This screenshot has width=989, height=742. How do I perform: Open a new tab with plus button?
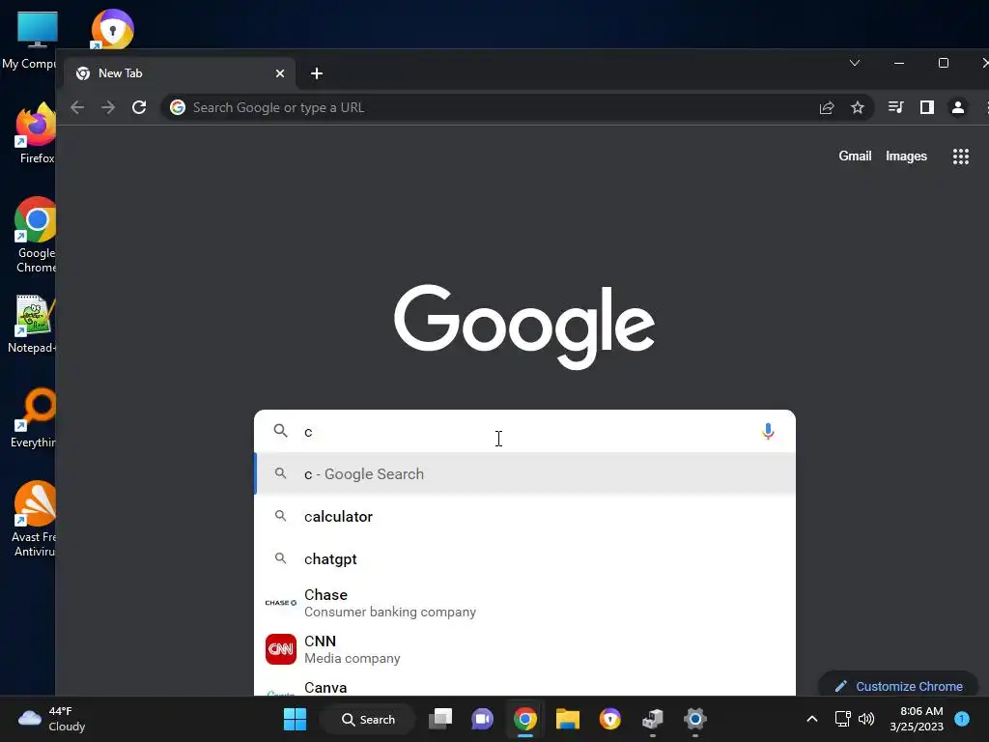click(317, 73)
